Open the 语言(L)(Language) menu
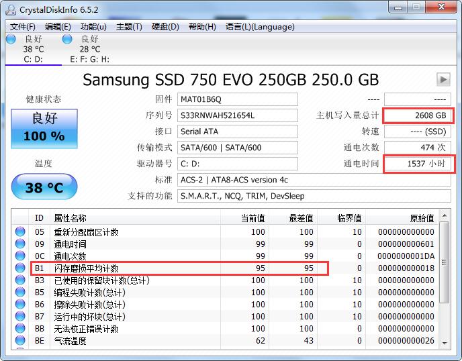Viewport: 462px width, 361px height. click(260, 27)
